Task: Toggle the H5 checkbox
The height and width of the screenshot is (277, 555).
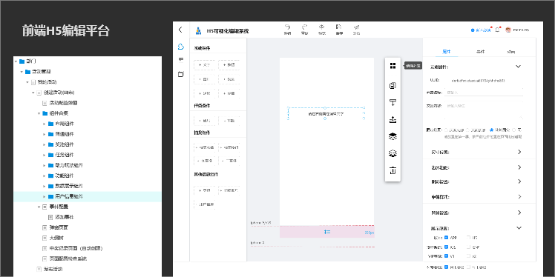Action: [469, 238]
